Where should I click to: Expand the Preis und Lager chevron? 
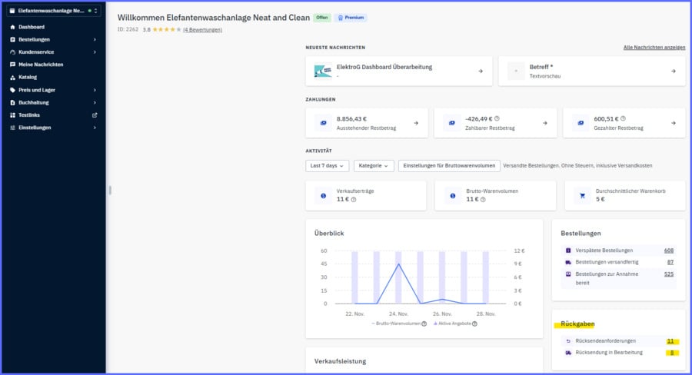point(95,90)
